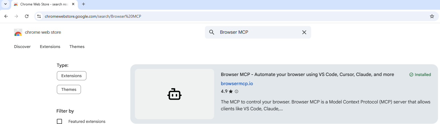Click the Chrome Web Store rainbow logo

click(x=18, y=33)
